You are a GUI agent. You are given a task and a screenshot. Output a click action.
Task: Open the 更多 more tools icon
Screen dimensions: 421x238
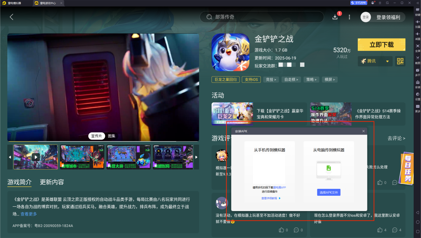(418, 108)
